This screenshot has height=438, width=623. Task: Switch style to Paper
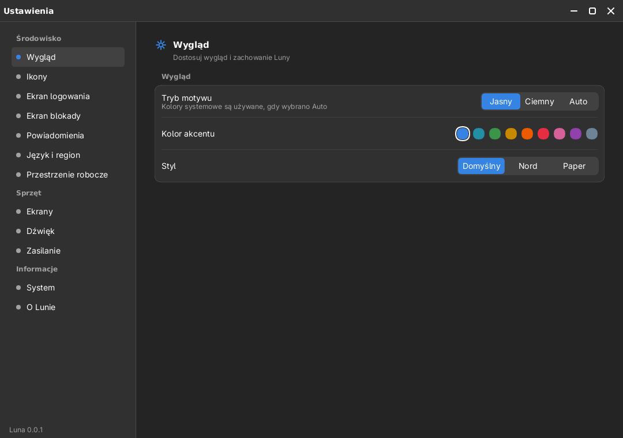point(574,166)
